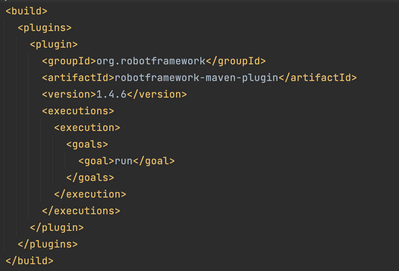Click the org.robotframework groupId value
Image resolution: width=399 pixels, height=271 pixels.
tap(151, 61)
